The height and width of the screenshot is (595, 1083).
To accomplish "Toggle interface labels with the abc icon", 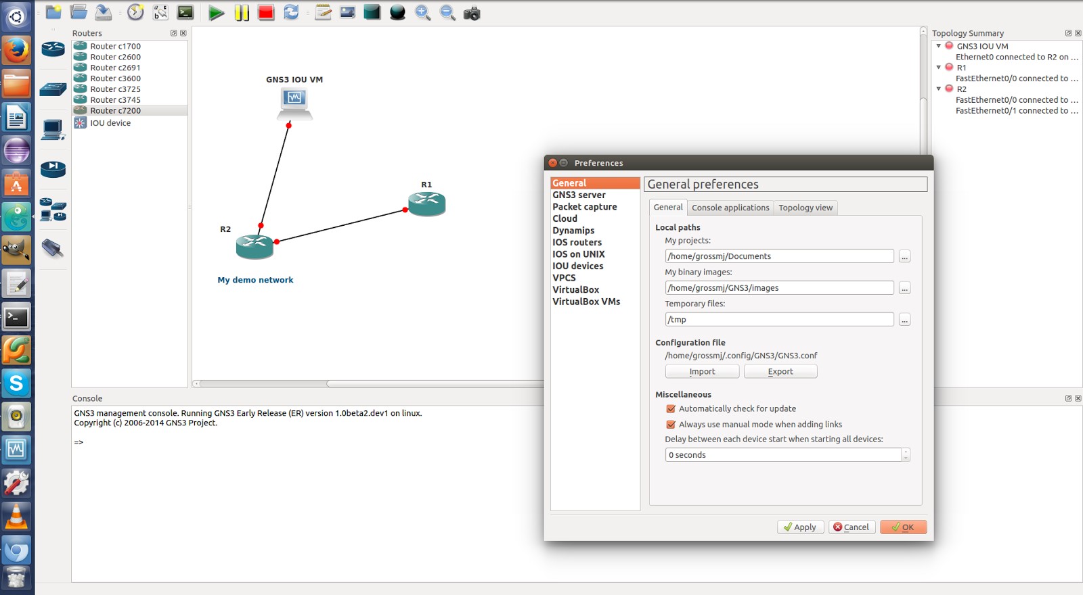I will [160, 12].
